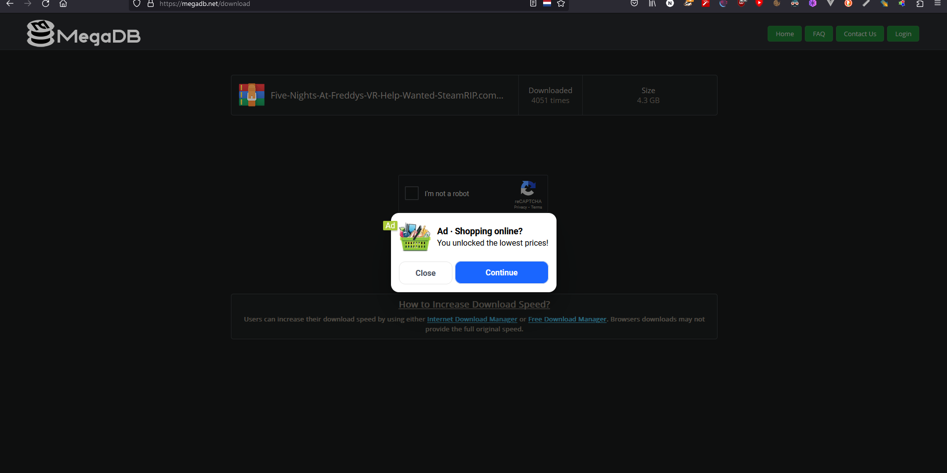Open the Dark Reader moon extension icon
This screenshot has height=473, width=947.
coord(724,4)
